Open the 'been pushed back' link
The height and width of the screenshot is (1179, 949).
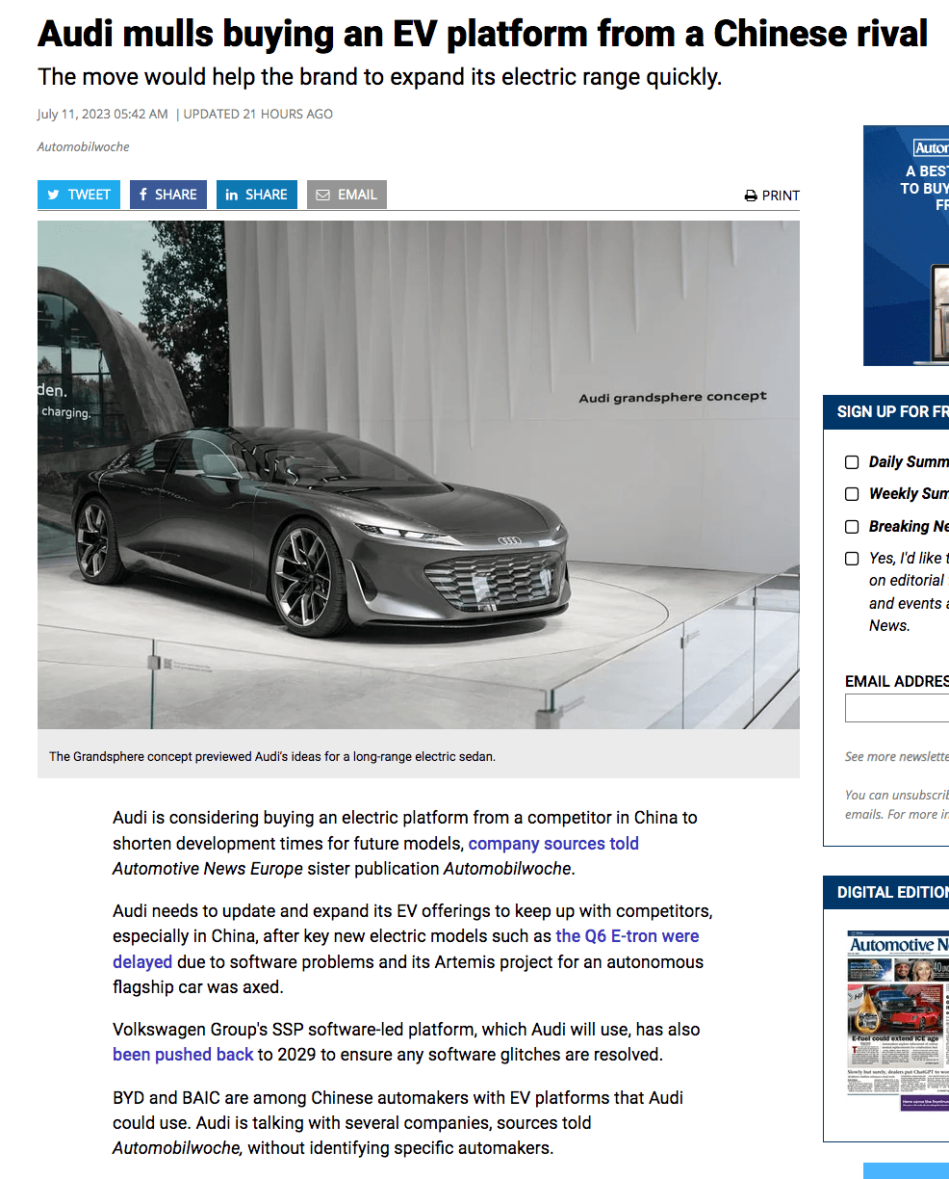(183, 1055)
